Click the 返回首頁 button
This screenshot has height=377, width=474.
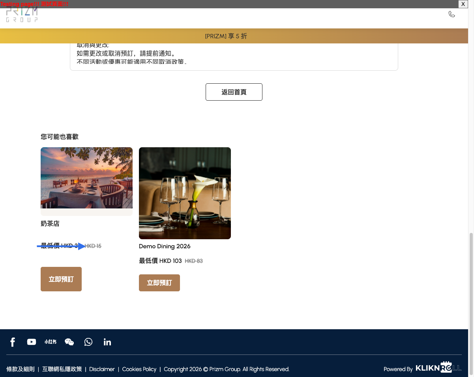point(234,92)
